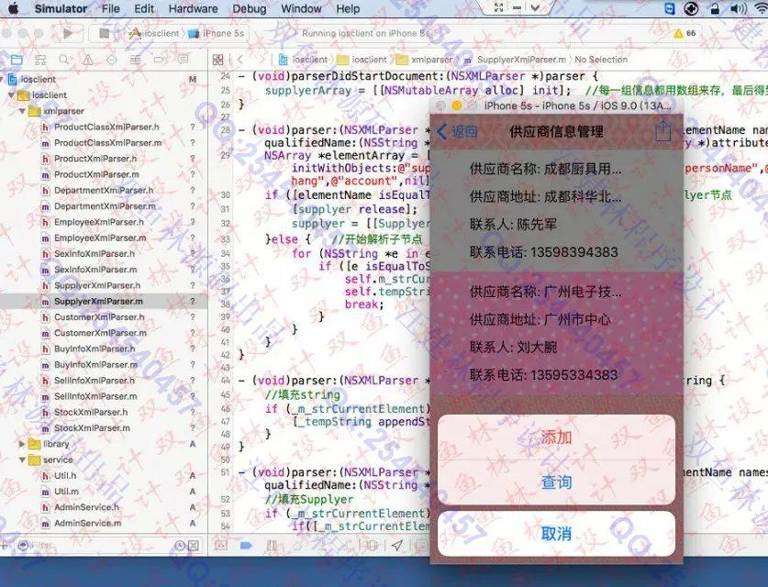Image resolution: width=768 pixels, height=587 pixels.
Task: Open the Help menu
Action: (348, 9)
